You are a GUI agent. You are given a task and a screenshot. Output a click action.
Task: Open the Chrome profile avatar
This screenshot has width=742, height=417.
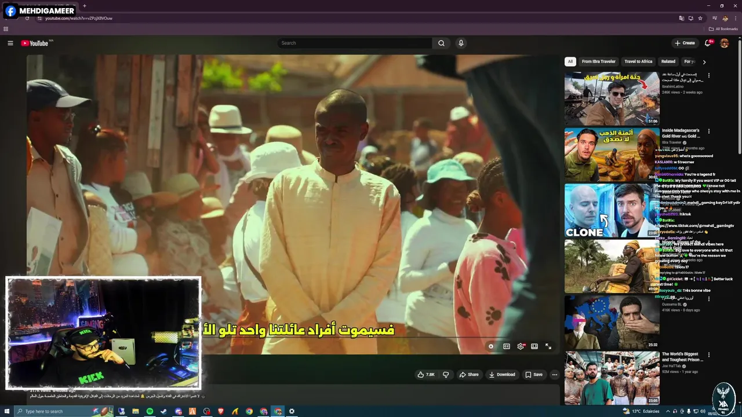tap(725, 18)
